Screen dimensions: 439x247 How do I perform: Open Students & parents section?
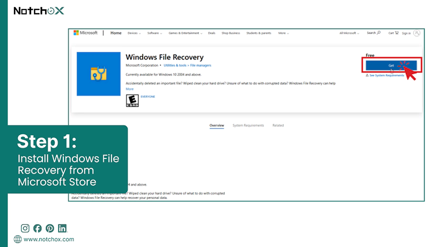coord(259,33)
